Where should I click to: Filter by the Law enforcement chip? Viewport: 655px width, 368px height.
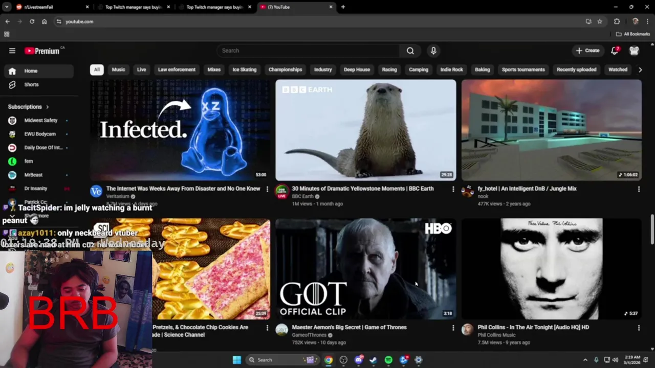(x=177, y=70)
